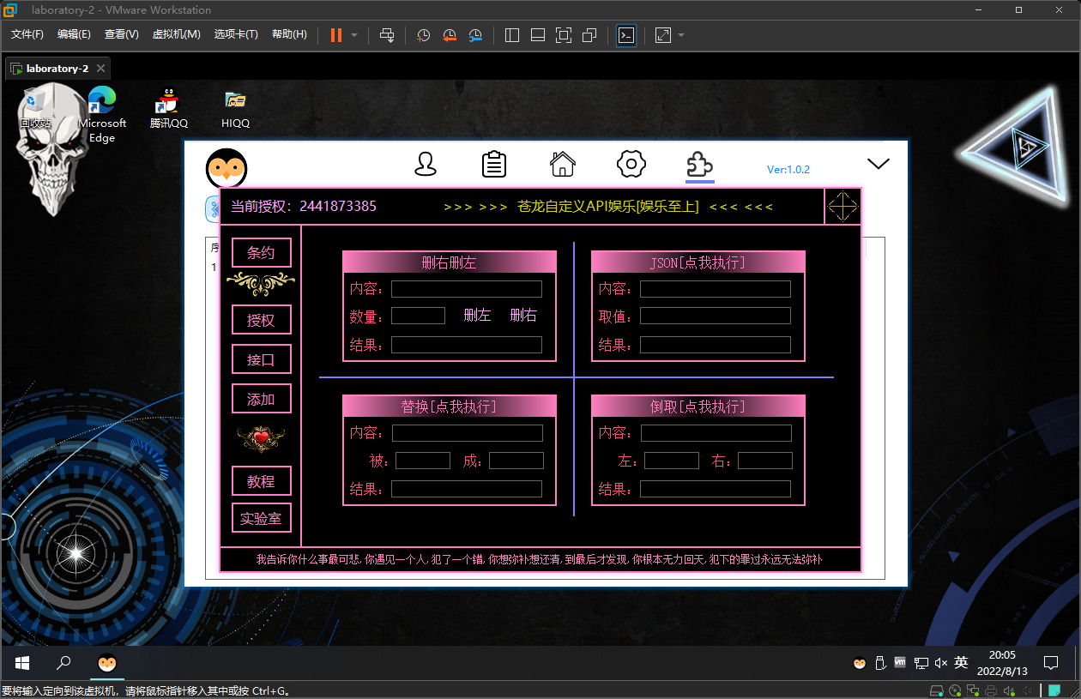
Task: Click the 接口 sidebar button
Action: click(262, 359)
